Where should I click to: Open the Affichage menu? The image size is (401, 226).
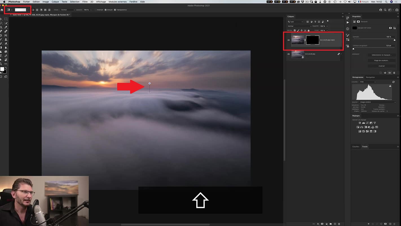coord(101,2)
